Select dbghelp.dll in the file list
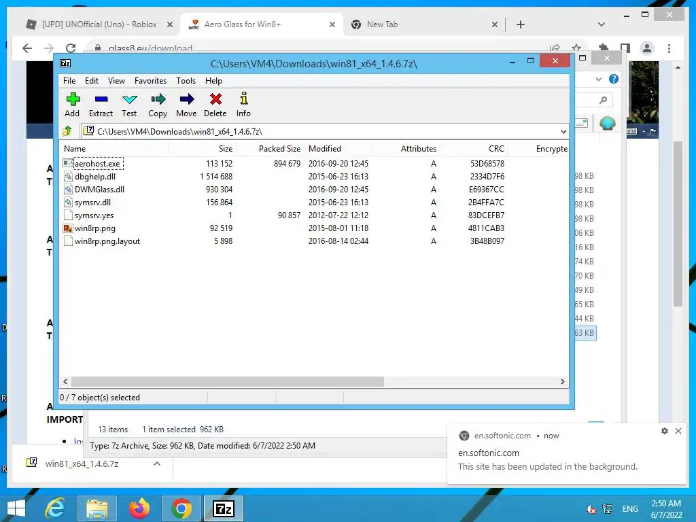Screen dimensions: 696x522 coord(95,176)
